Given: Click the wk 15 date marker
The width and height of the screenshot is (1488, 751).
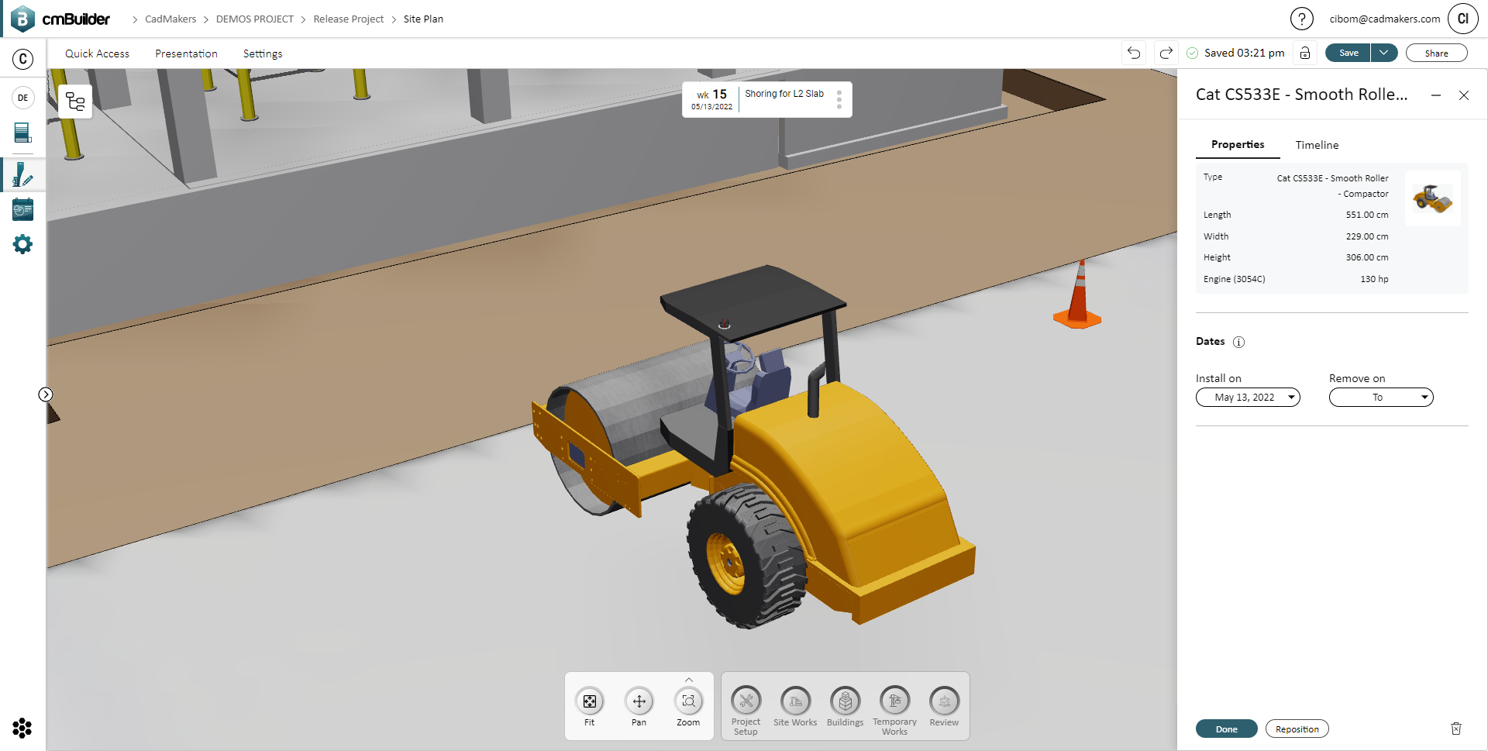Looking at the screenshot, I should coord(711,99).
